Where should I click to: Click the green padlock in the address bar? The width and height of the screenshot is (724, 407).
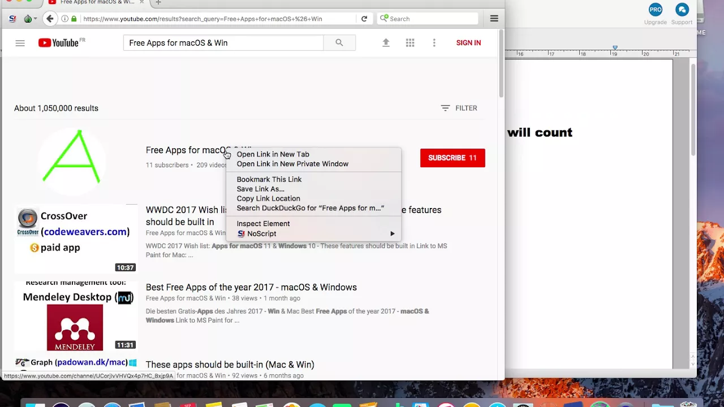(74, 19)
